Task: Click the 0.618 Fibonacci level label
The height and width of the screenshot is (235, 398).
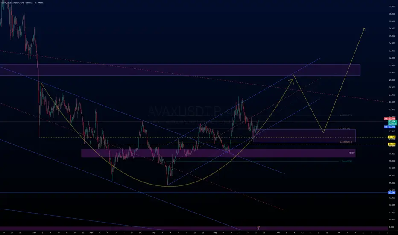Action: [x=346, y=142]
